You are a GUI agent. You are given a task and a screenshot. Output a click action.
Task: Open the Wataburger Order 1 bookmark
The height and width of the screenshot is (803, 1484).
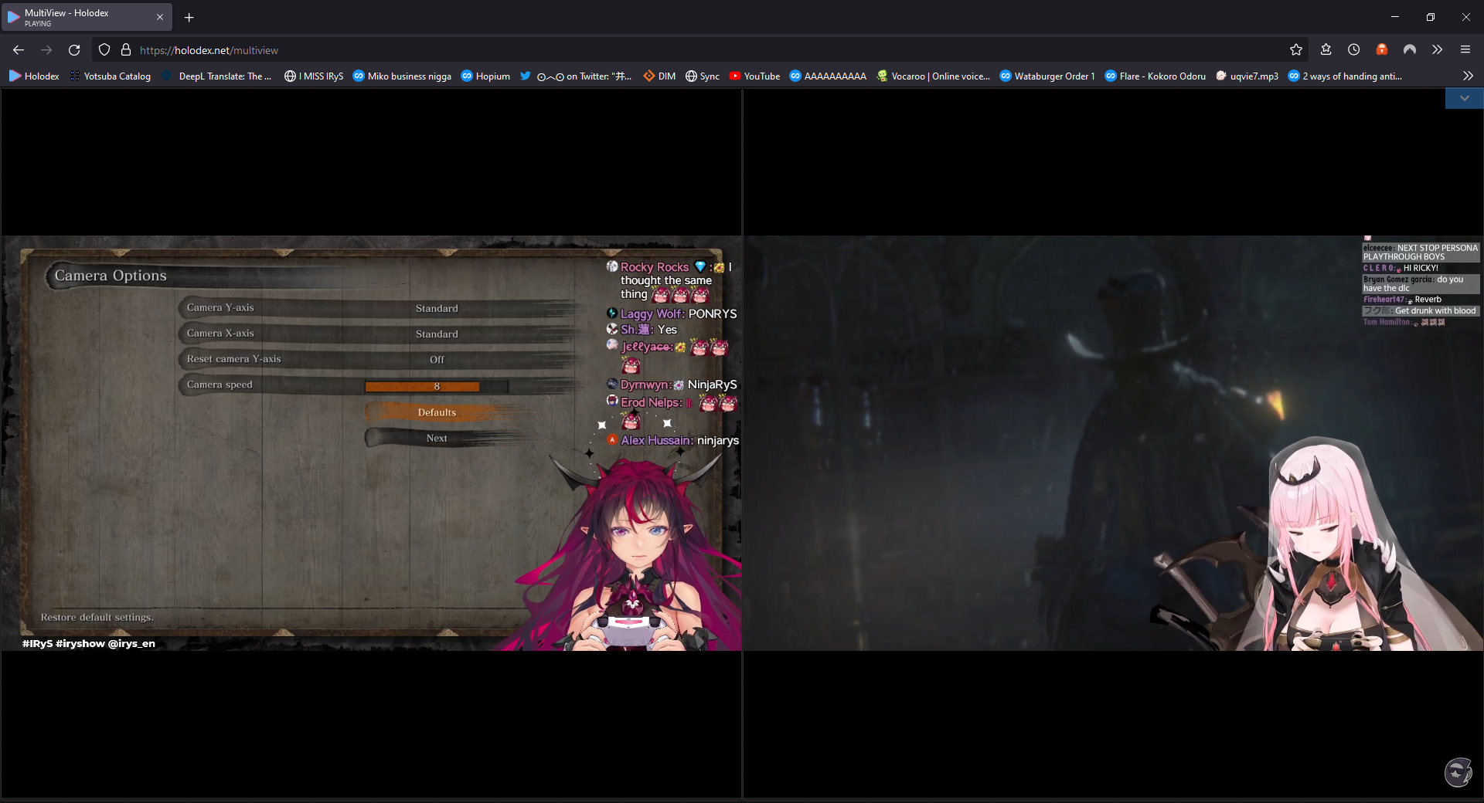(1047, 76)
